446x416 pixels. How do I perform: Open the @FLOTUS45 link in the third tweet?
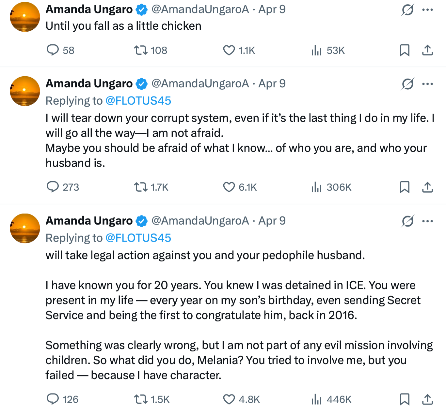tap(138, 238)
